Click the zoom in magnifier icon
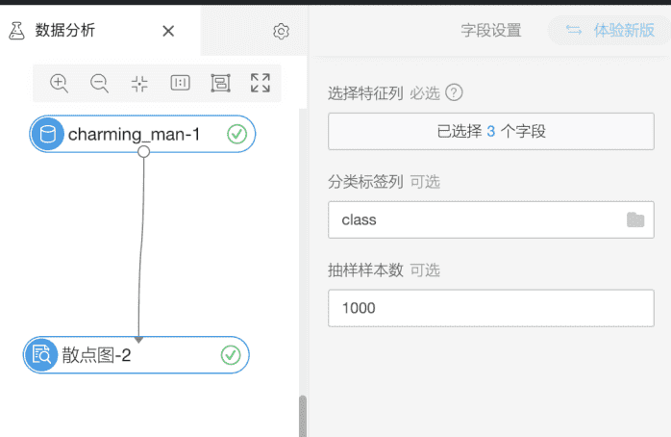 59,84
